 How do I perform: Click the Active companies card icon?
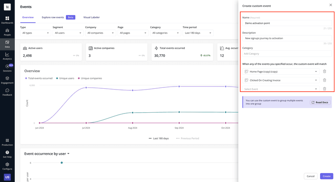90,48
